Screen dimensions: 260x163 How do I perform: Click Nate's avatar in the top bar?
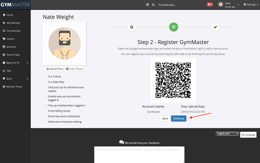tap(221, 5)
